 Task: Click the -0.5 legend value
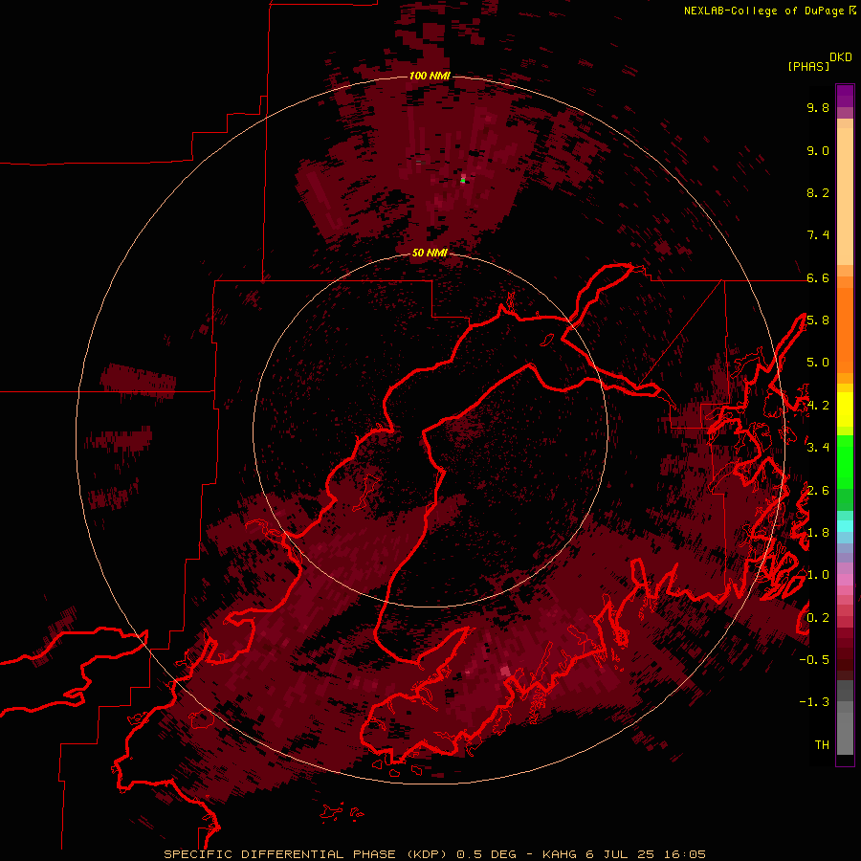coord(814,660)
